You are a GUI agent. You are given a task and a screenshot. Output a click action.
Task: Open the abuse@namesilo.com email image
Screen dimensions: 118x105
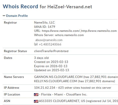(x=49, y=40)
